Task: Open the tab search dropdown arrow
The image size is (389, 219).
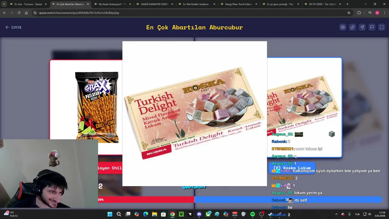Action: [4, 4]
